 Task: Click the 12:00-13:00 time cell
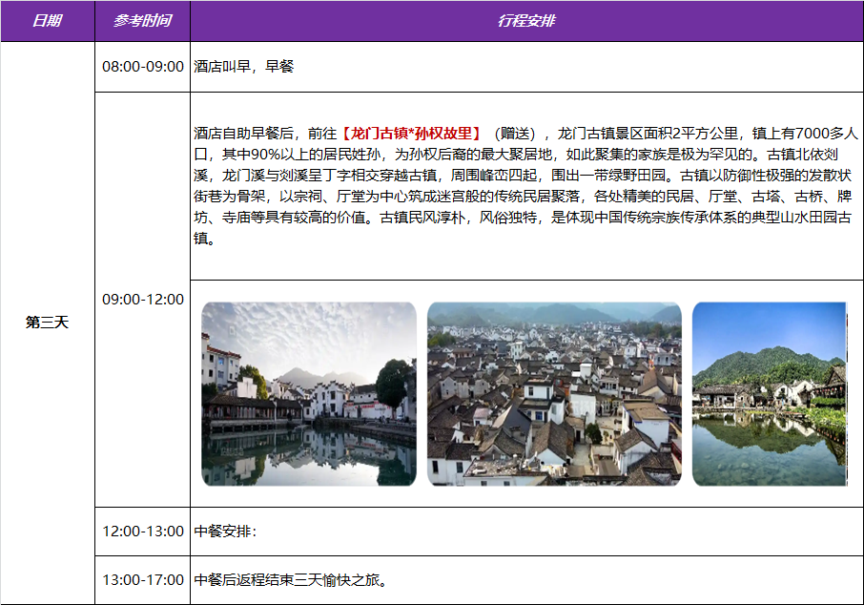coord(142,532)
